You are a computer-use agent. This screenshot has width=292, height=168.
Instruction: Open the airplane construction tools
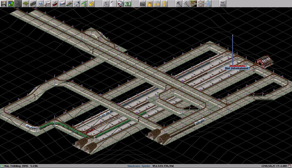coord(77,4)
